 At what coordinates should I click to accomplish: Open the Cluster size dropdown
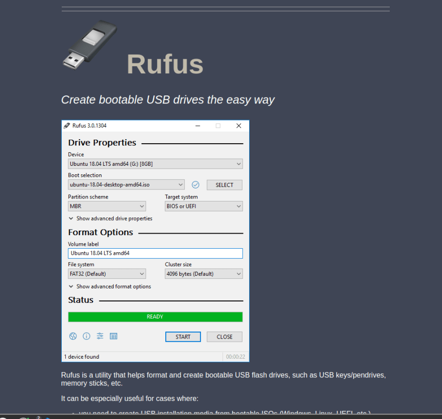204,274
